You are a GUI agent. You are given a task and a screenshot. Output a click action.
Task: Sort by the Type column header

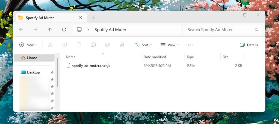tap(190, 57)
